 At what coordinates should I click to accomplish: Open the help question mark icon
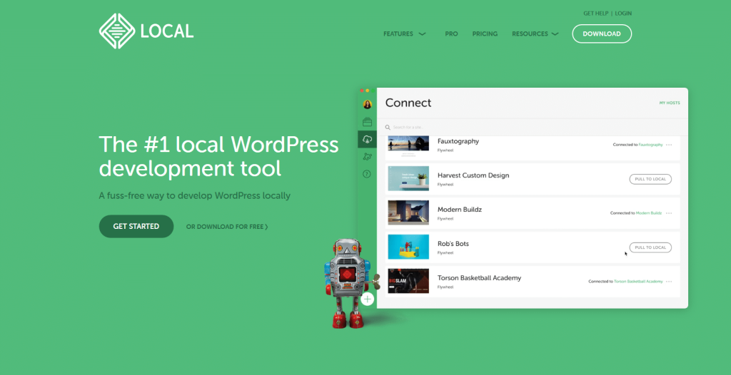pyautogui.click(x=367, y=174)
